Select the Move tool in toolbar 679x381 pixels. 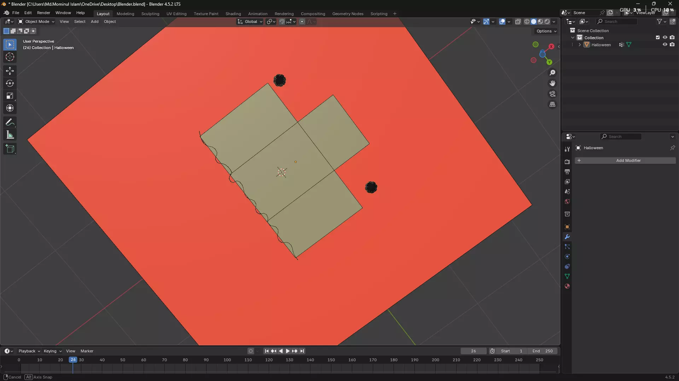10,71
